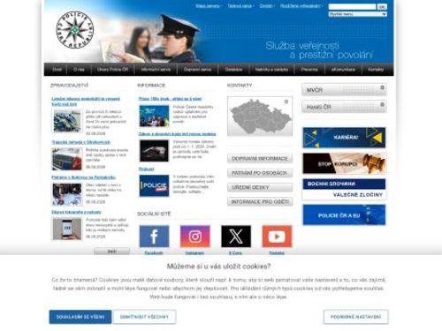Image resolution: width=442 pixels, height=331 pixels.
Task: Open the Stop korupci banner
Action: click(x=344, y=163)
